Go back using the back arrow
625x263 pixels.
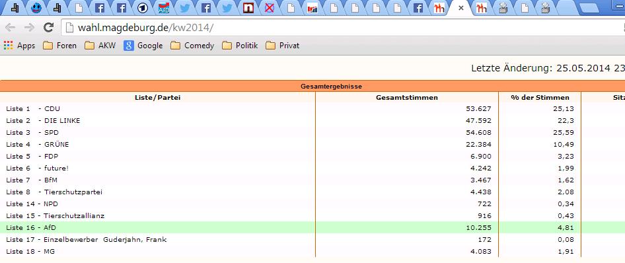point(11,28)
